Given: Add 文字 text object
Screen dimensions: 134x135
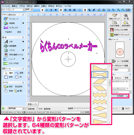Looking at the screenshot, I should coord(8,42).
